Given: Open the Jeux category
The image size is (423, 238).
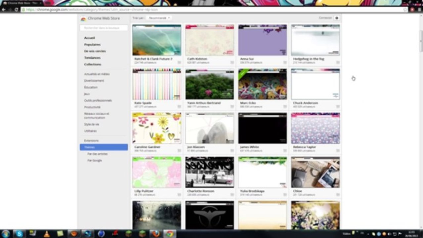Looking at the screenshot, I should click(x=87, y=94).
